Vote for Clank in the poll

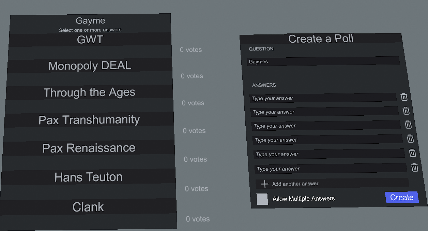[88, 207]
